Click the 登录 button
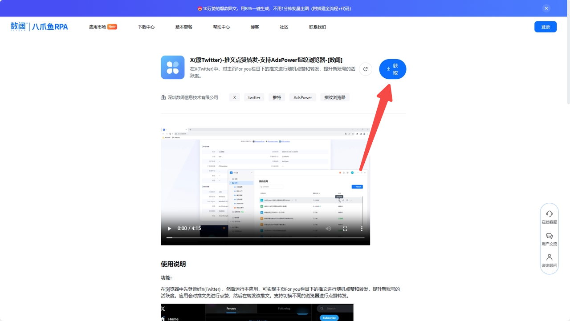The image size is (570, 321). pos(546,27)
